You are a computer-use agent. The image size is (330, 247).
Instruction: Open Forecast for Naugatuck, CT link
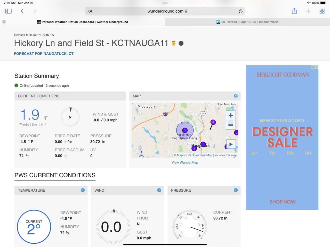(x=44, y=54)
